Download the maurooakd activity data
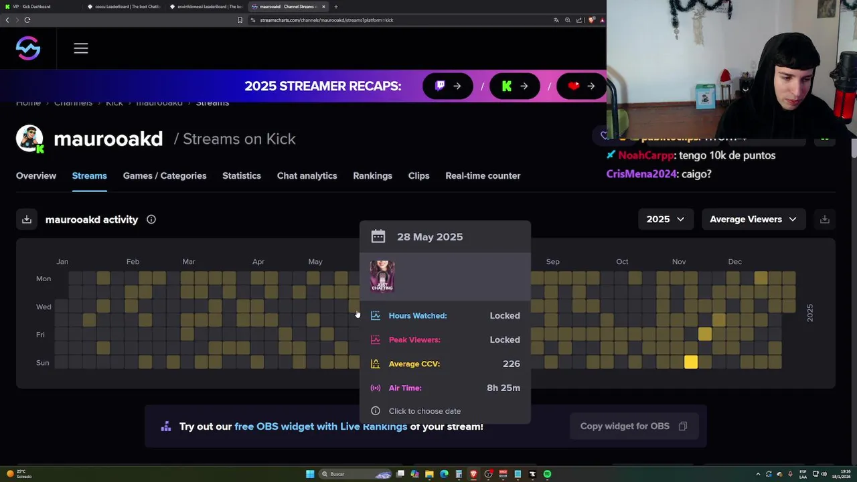Viewport: 857px width, 482px height. [27, 220]
